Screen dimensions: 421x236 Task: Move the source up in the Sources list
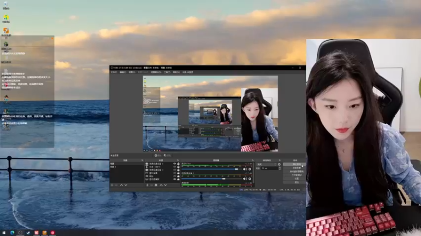pos(161,185)
